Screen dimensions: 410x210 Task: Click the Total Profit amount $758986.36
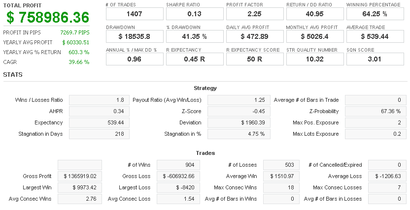[48, 17]
